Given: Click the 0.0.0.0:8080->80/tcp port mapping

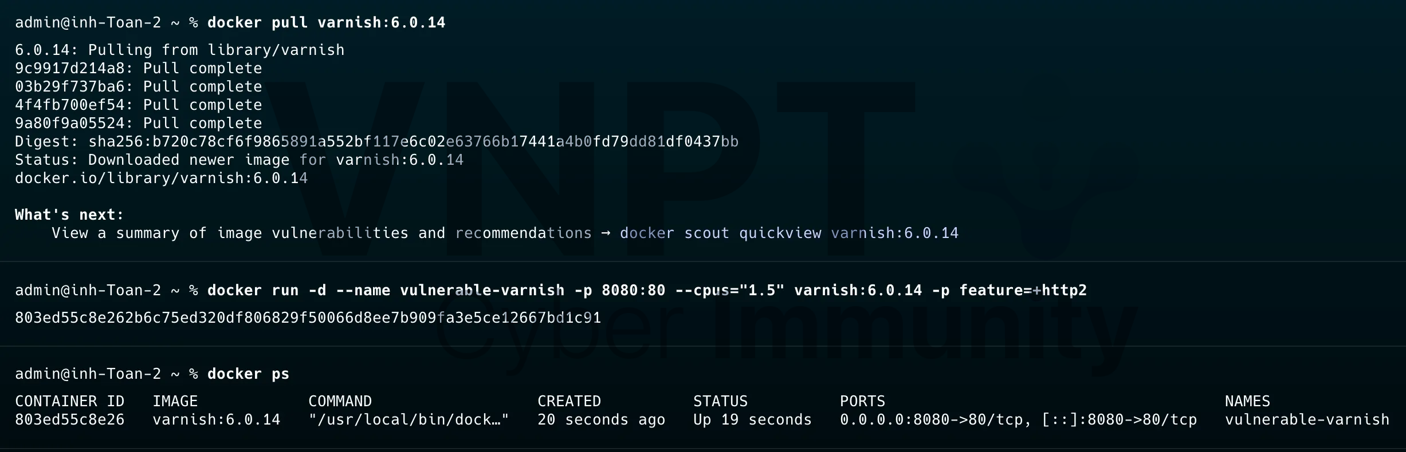Looking at the screenshot, I should click(931, 419).
